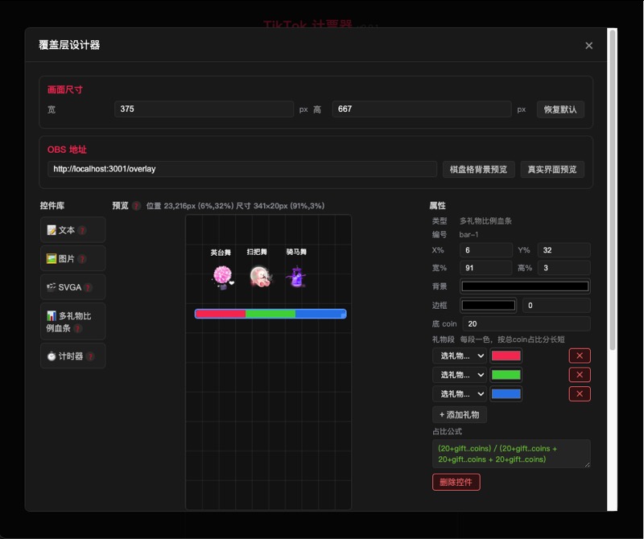
Task: Open the 背景 color picker
Action: [525, 286]
